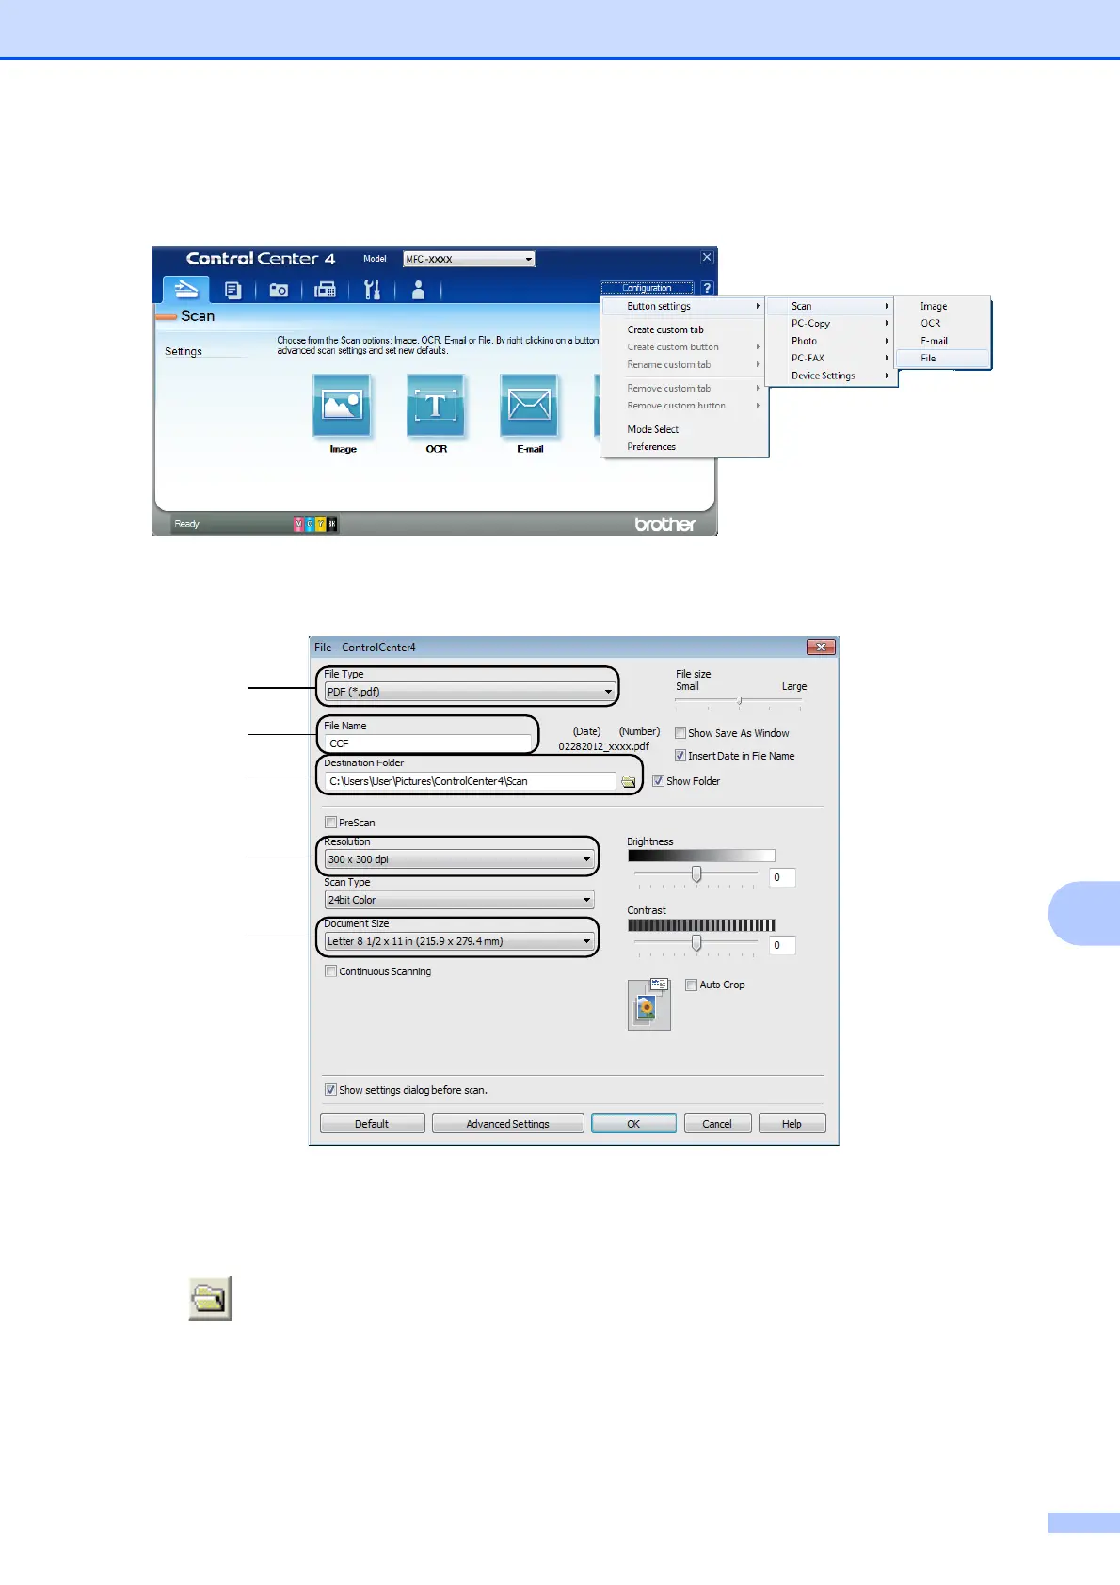Select OCR in the Scan submenu
The width and height of the screenshot is (1120, 1585).
click(942, 323)
